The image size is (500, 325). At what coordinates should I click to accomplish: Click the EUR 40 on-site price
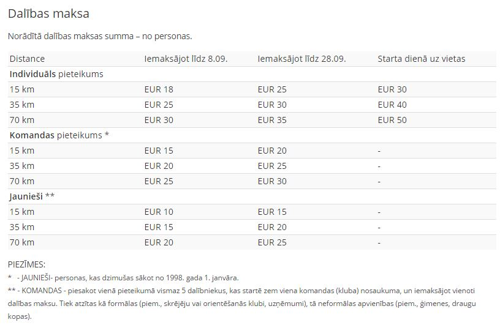click(x=392, y=105)
